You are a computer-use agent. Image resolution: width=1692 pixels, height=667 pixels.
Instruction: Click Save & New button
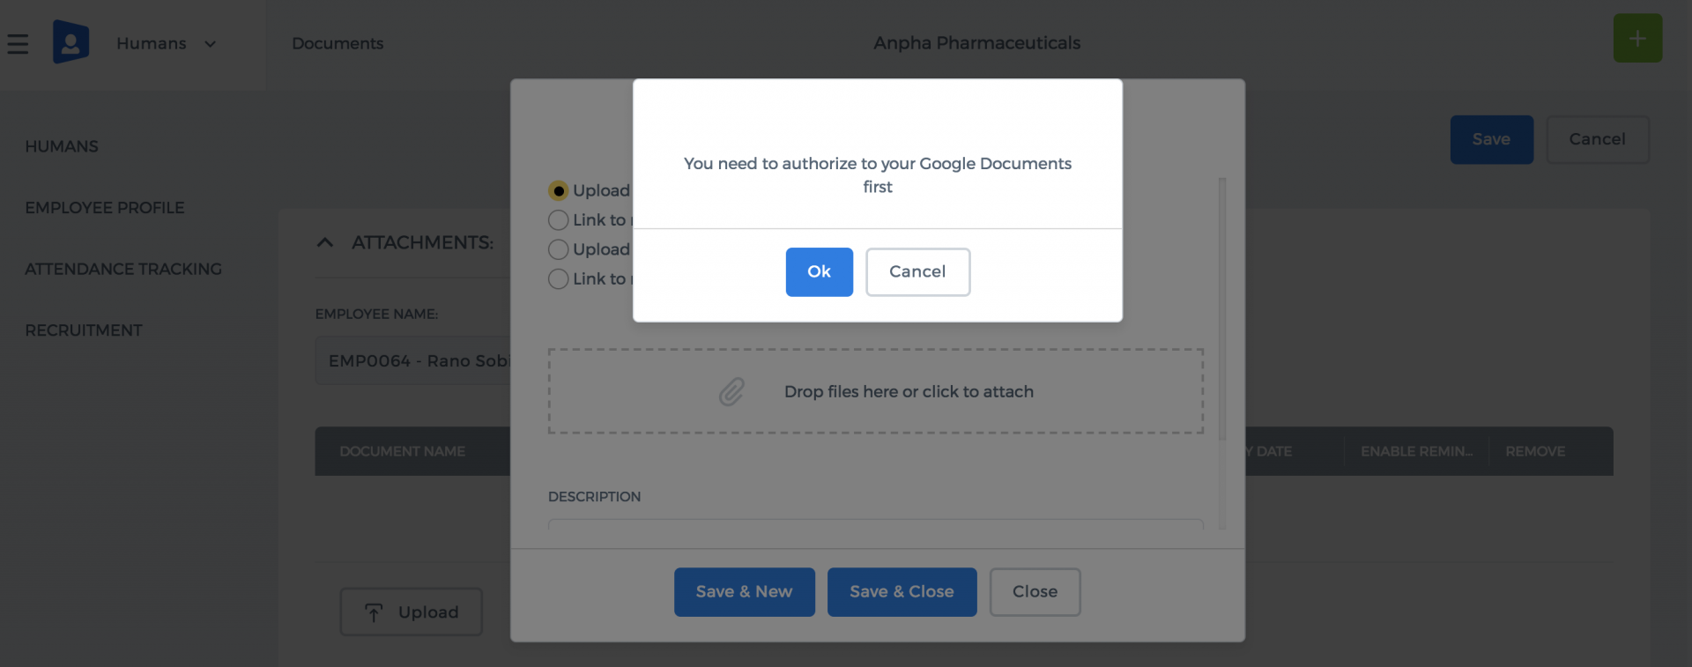(744, 592)
